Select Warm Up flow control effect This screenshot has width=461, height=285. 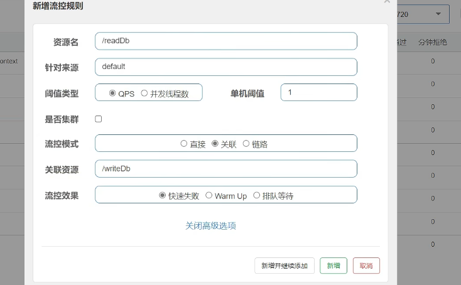pos(209,195)
